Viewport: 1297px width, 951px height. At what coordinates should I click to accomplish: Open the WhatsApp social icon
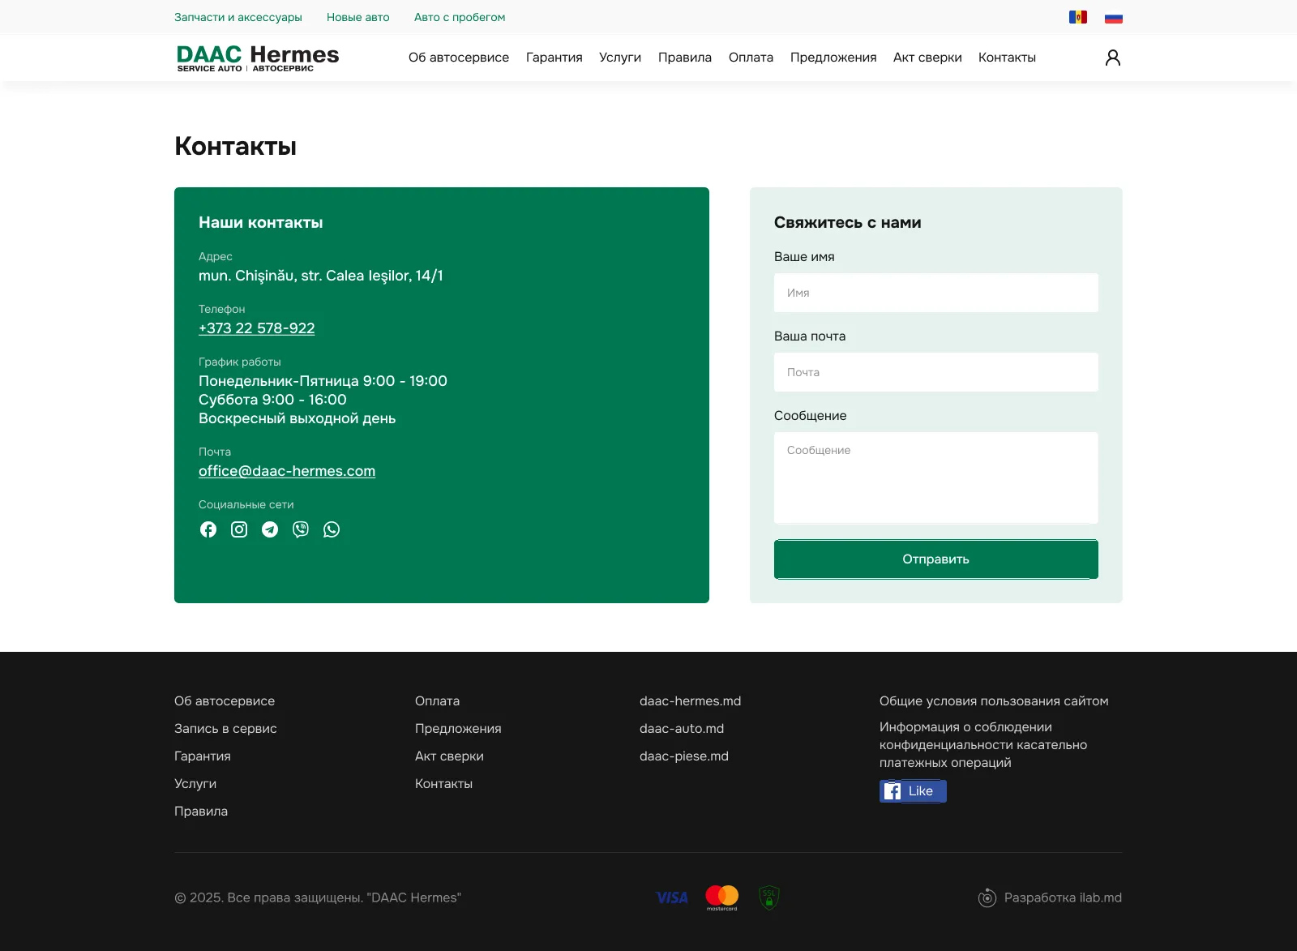coord(332,529)
